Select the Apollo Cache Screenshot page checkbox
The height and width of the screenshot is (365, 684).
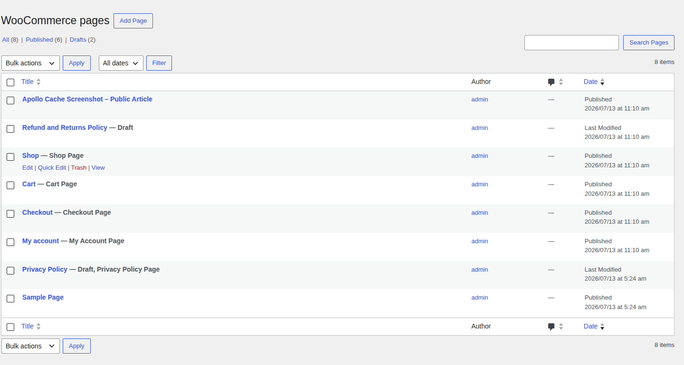point(10,100)
